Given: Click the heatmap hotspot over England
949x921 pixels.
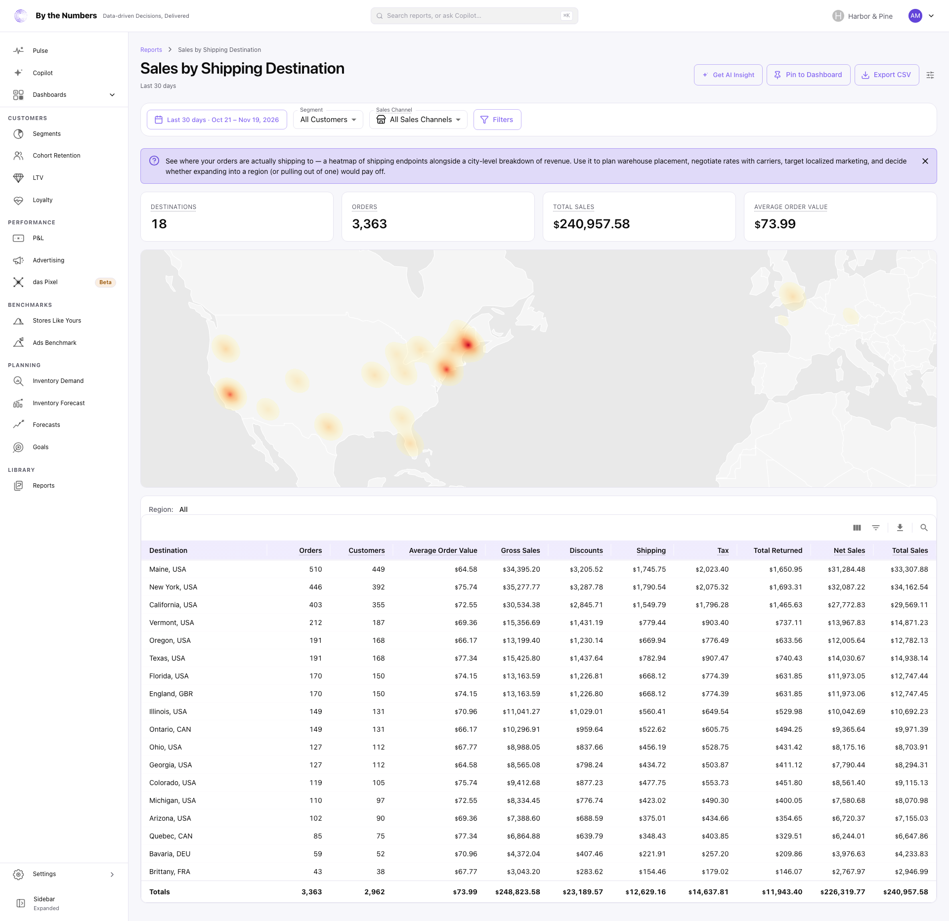Looking at the screenshot, I should tap(792, 295).
